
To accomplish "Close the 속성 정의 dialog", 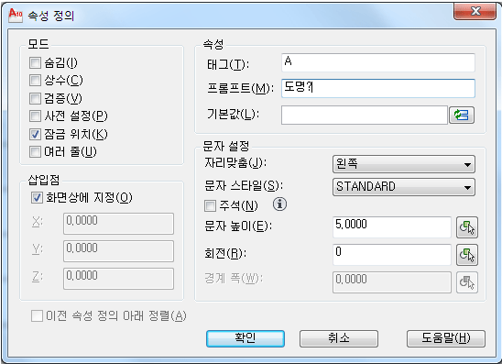I will coord(475,12).
